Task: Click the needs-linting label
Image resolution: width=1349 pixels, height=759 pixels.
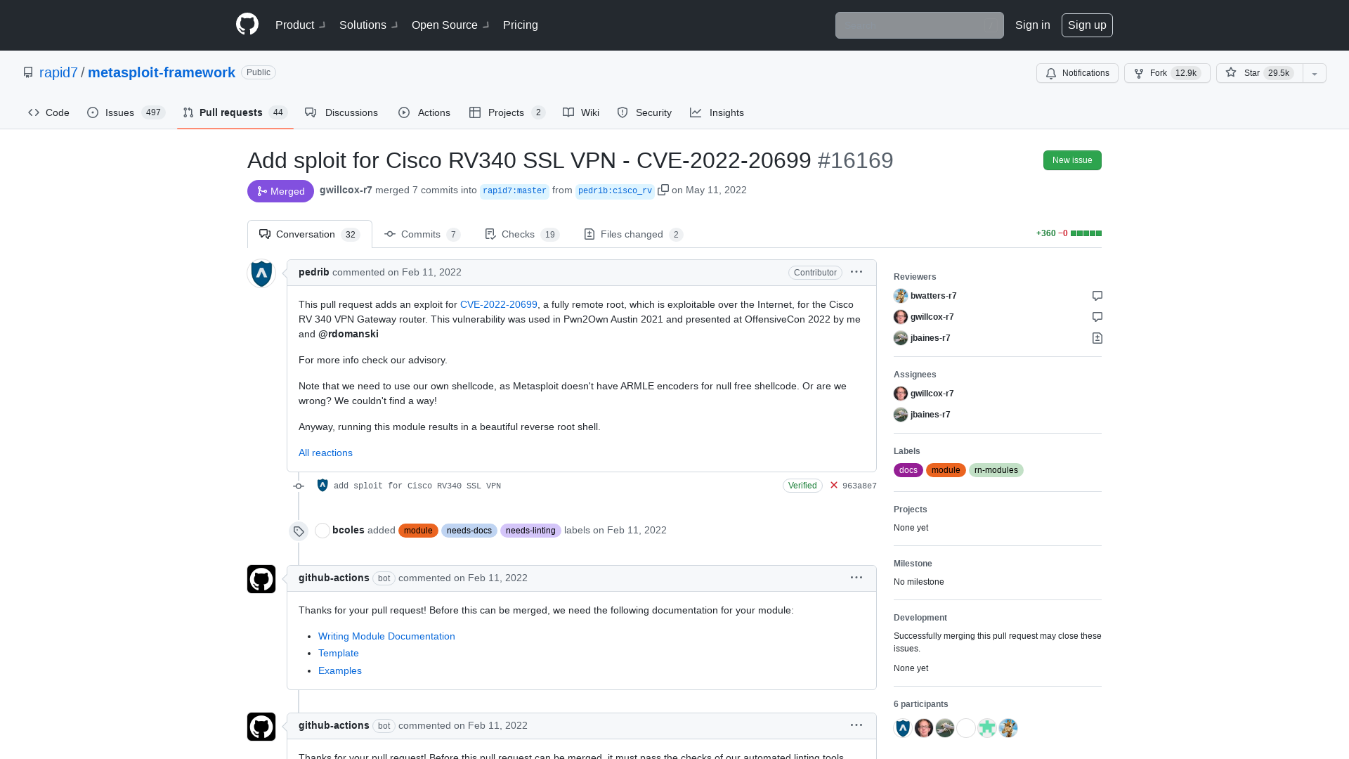Action: [530, 531]
